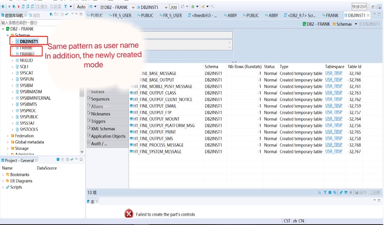Open the Project panel settings gear icon

58,160
